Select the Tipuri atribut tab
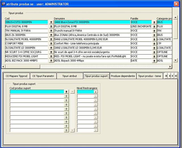The width and height of the screenshot is (182, 148). (x=69, y=76)
